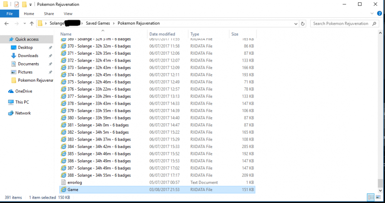Click icon of file 379 - Solange - 33h 55m
385x203 pixels.
64,111
